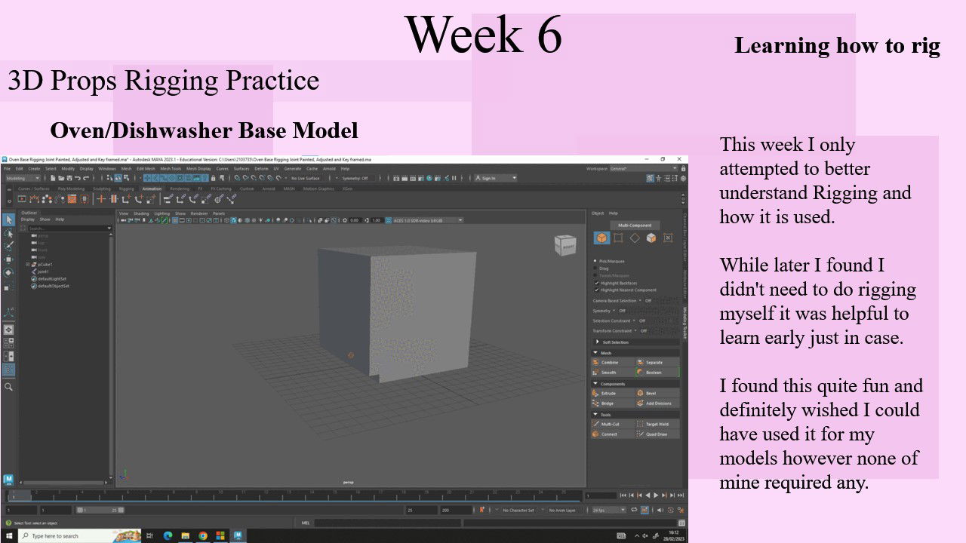
Task: Select the arrow Select tool in the toolbox
Action: [x=8, y=219]
